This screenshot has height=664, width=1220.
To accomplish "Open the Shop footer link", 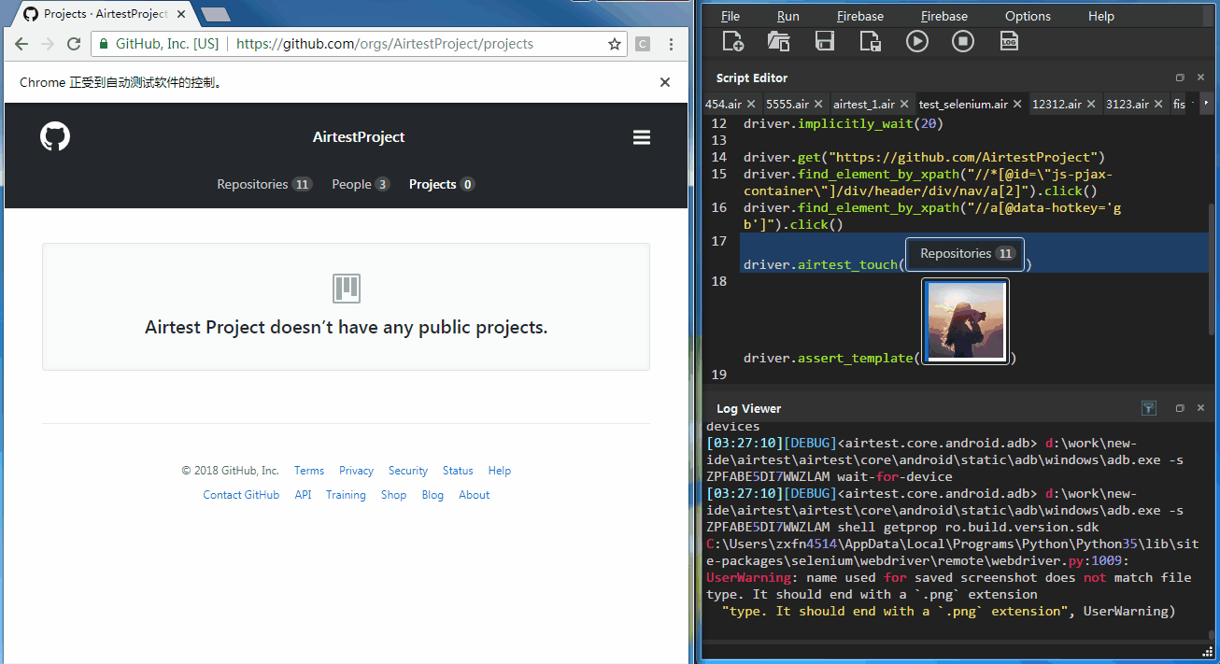I will pos(393,495).
